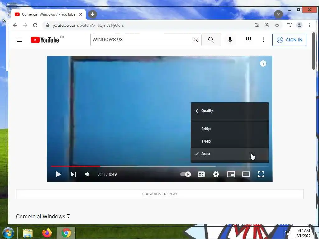Toggle closed captions CC button
The width and height of the screenshot is (319, 239).
[x=201, y=174]
